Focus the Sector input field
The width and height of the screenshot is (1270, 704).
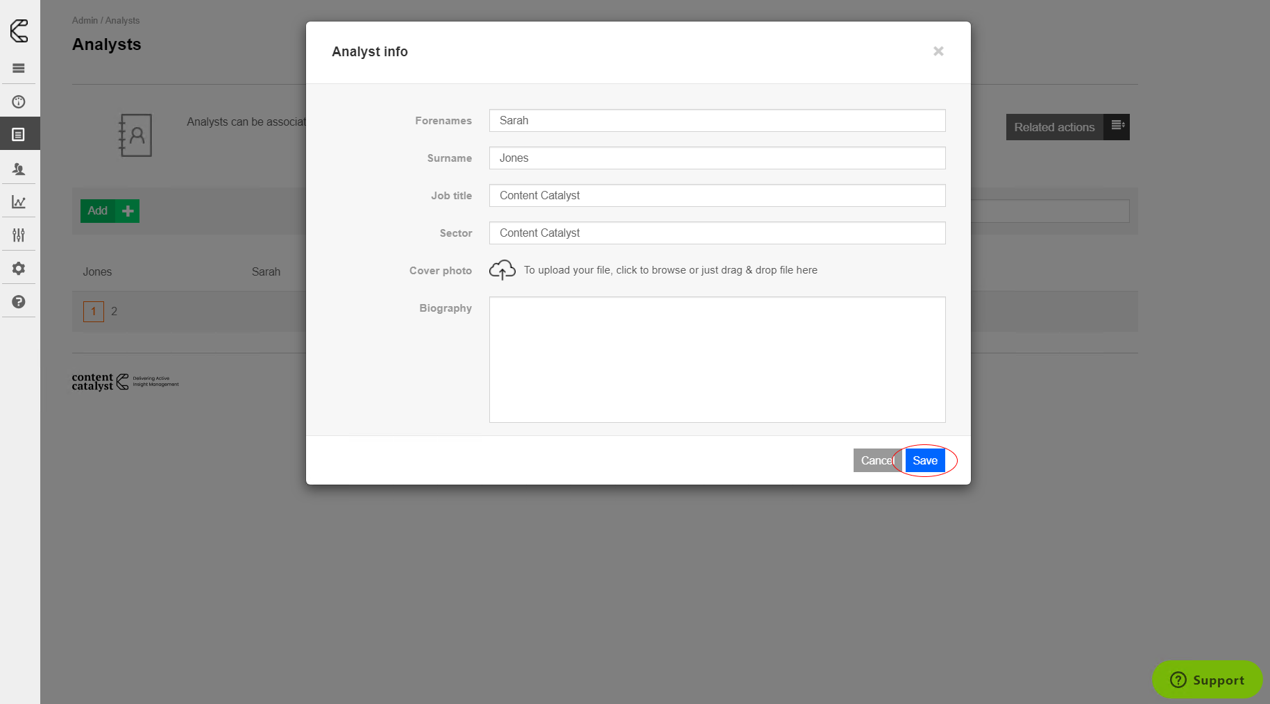coord(717,233)
